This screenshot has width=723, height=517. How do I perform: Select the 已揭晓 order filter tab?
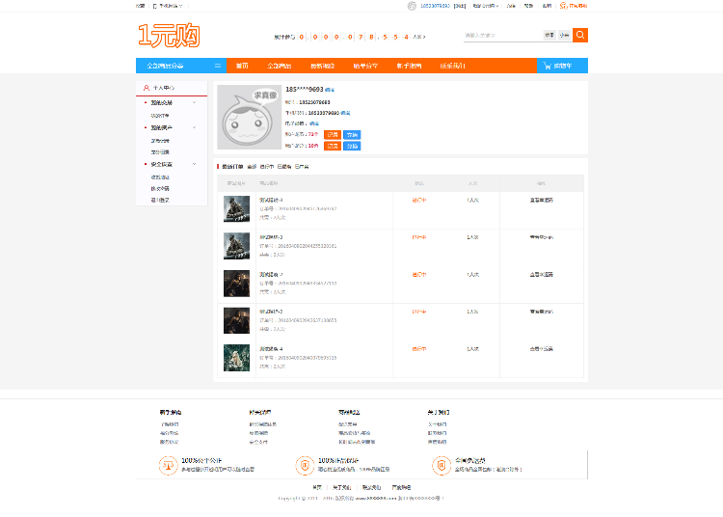pos(284,167)
